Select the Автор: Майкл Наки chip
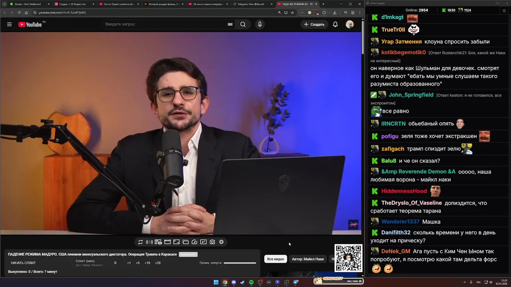Viewport: 511px width, 287px height. tap(308, 259)
